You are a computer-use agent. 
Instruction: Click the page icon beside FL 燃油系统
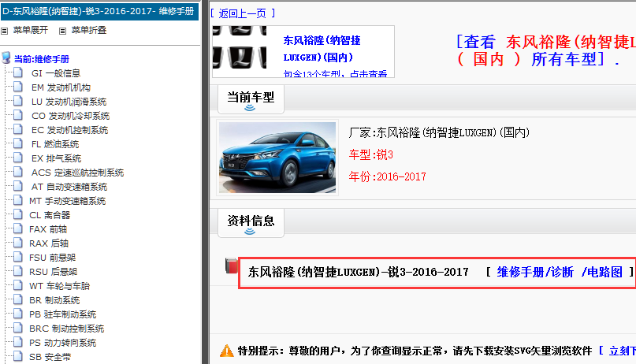point(18,144)
